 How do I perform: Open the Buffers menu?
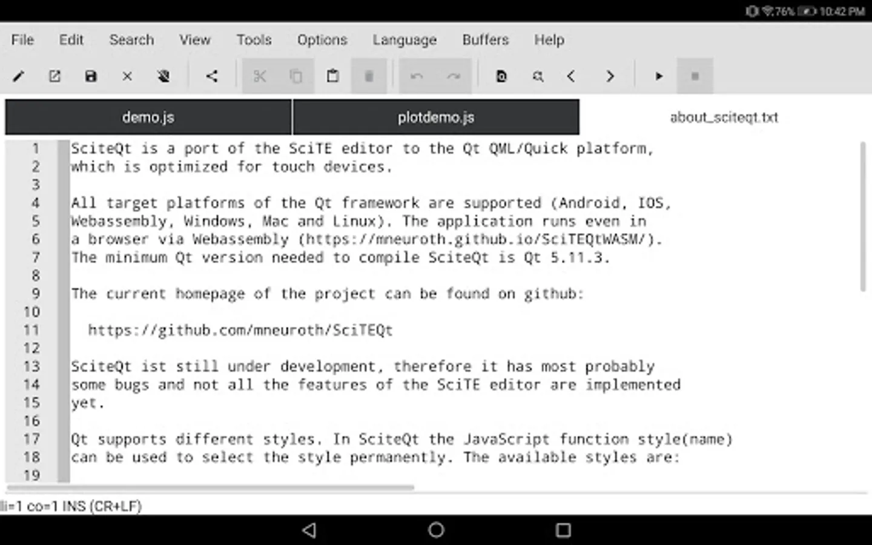[486, 40]
